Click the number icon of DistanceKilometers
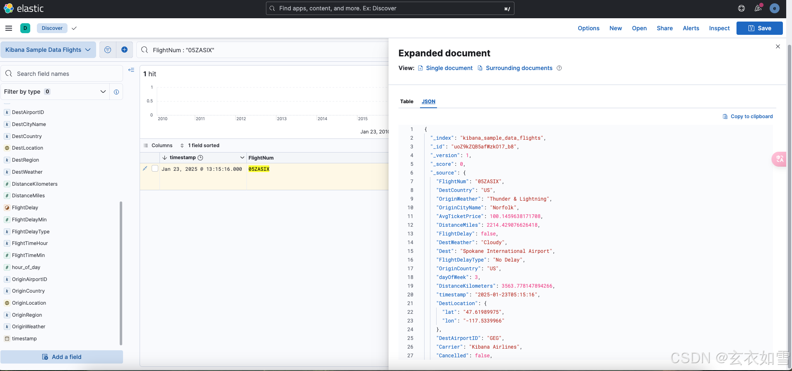Screen dimensions: 792x371 coord(7,184)
